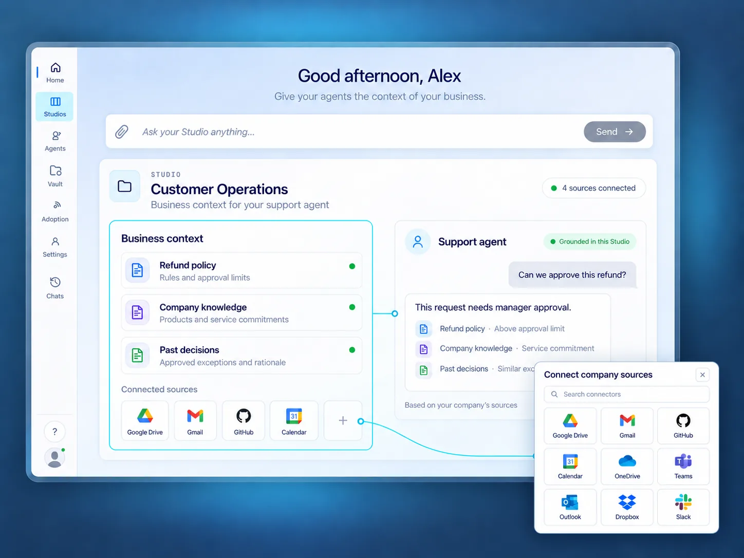This screenshot has height=558, width=744.
Task: Click the paperclip attach icon
Action: 122,132
